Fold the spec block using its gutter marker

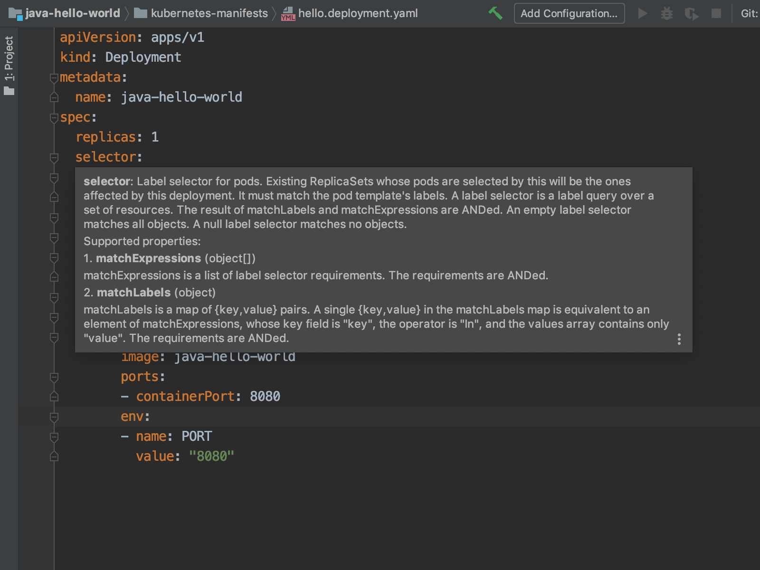click(54, 117)
